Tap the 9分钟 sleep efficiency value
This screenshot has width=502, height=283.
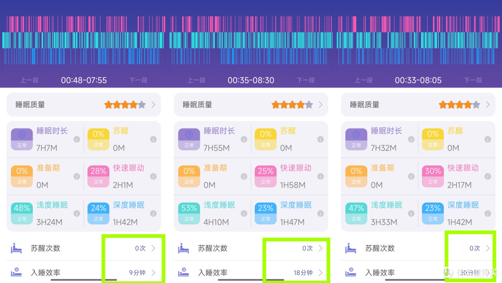tap(137, 273)
